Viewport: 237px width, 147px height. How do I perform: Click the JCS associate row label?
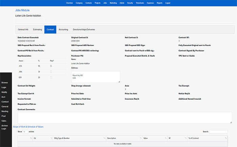[20, 66]
